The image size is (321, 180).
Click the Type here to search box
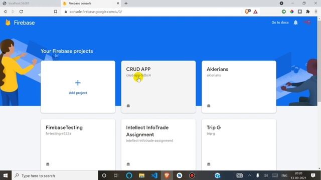click(x=55, y=175)
